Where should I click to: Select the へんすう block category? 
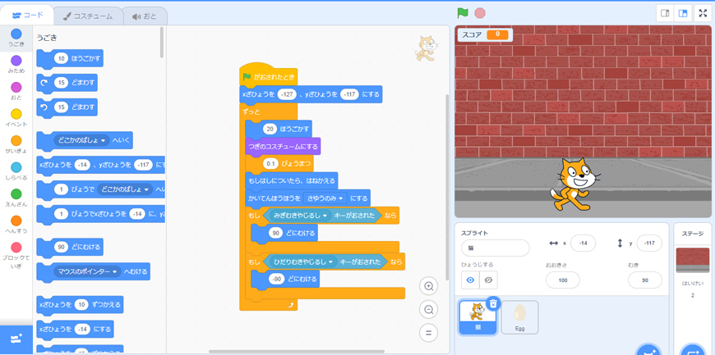16,225
